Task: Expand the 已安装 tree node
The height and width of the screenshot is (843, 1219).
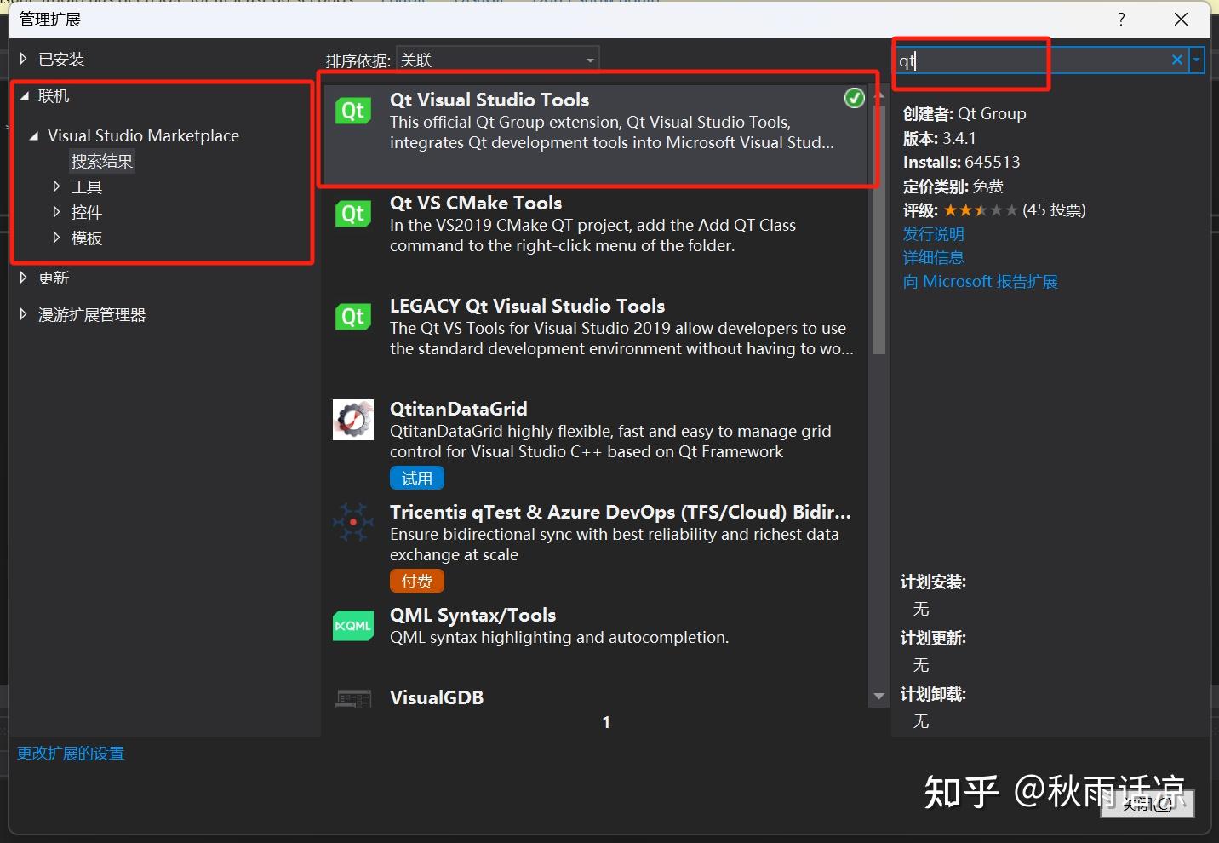Action: click(x=22, y=58)
